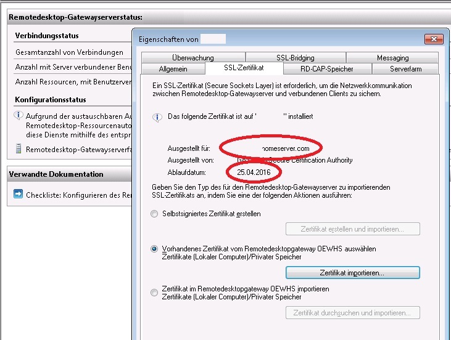Click info balloon icon under Konfigurationsstatus
451x340 pixels.
click(19, 115)
